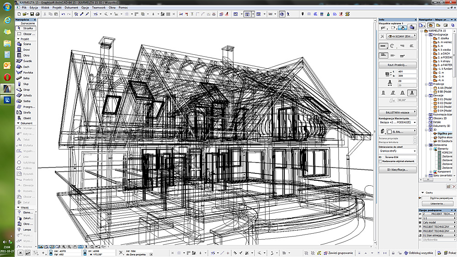This screenshot has height=257, width=457.
Task: Toggle the slanted wall profile option
Action: pyautogui.click(x=393, y=93)
